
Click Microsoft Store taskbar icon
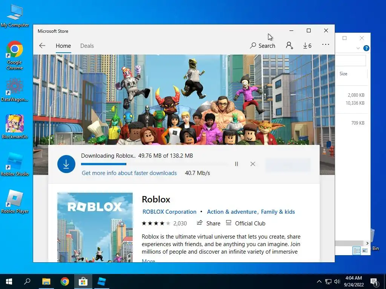(x=83, y=281)
